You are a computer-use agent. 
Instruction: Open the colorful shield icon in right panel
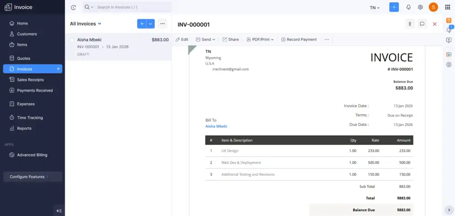(449, 54)
